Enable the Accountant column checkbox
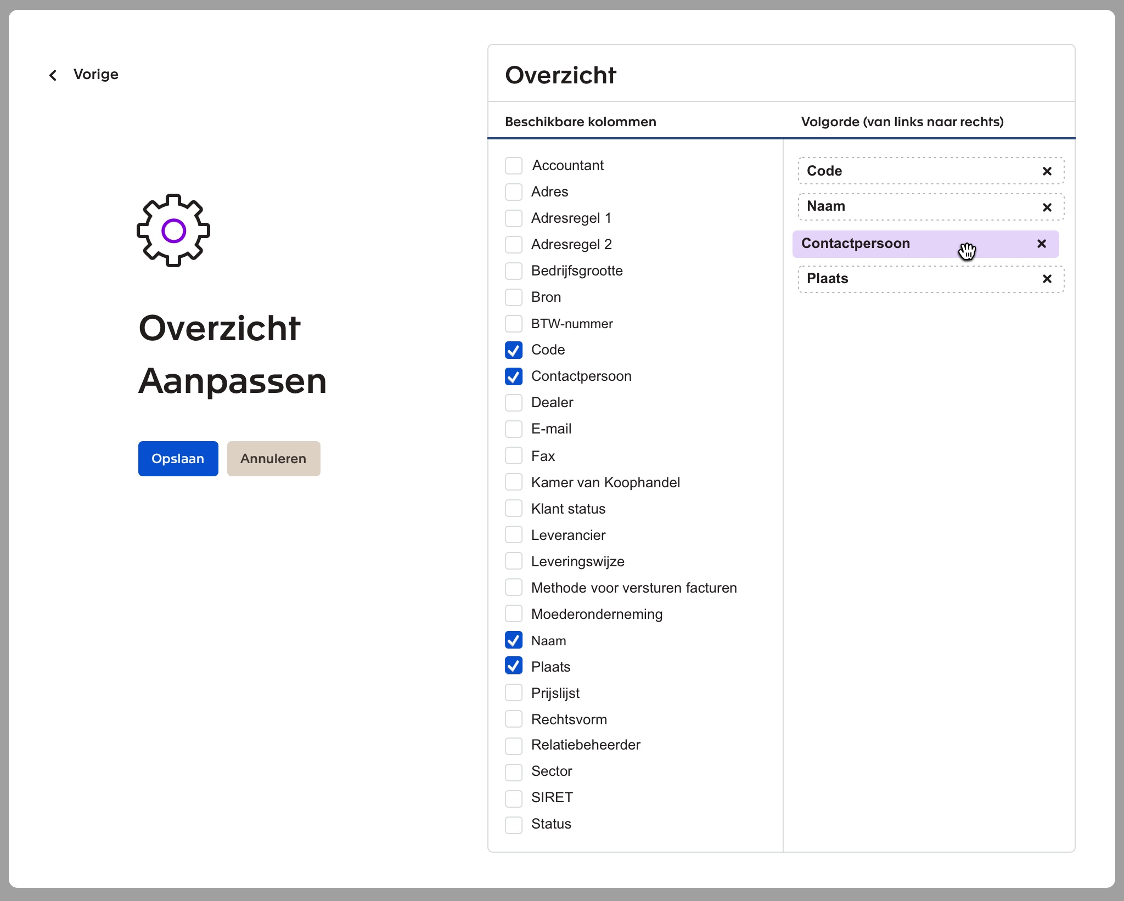The image size is (1124, 901). click(514, 165)
